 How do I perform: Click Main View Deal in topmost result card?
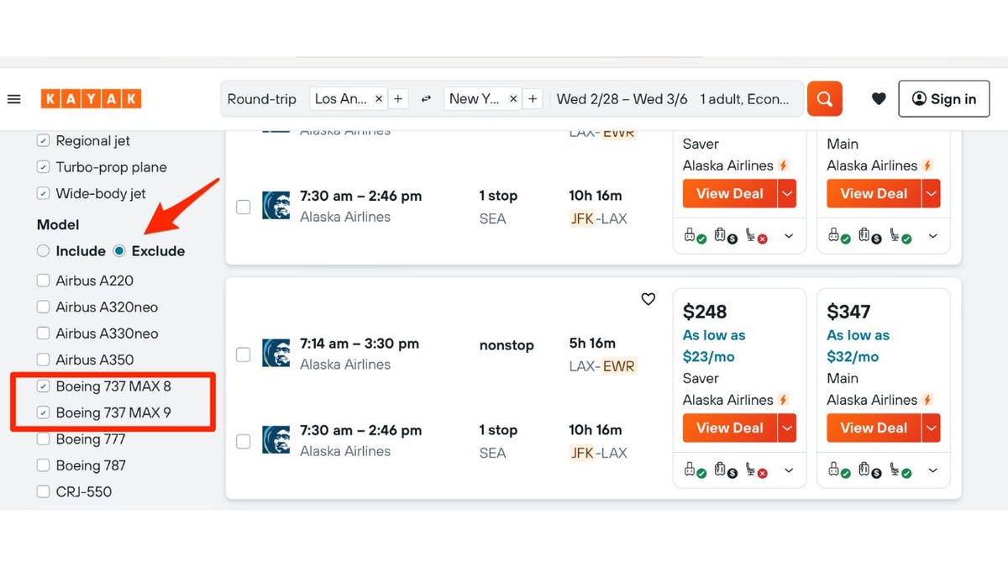(874, 193)
